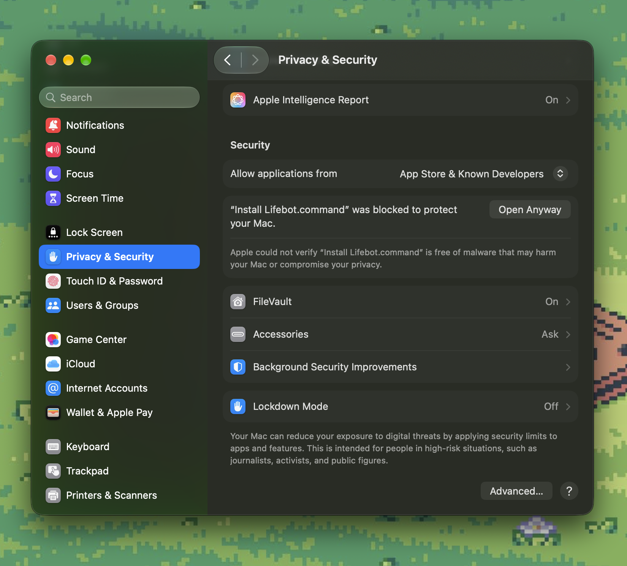Click the green zoom window button
Screen dimensions: 627x566
(86, 60)
